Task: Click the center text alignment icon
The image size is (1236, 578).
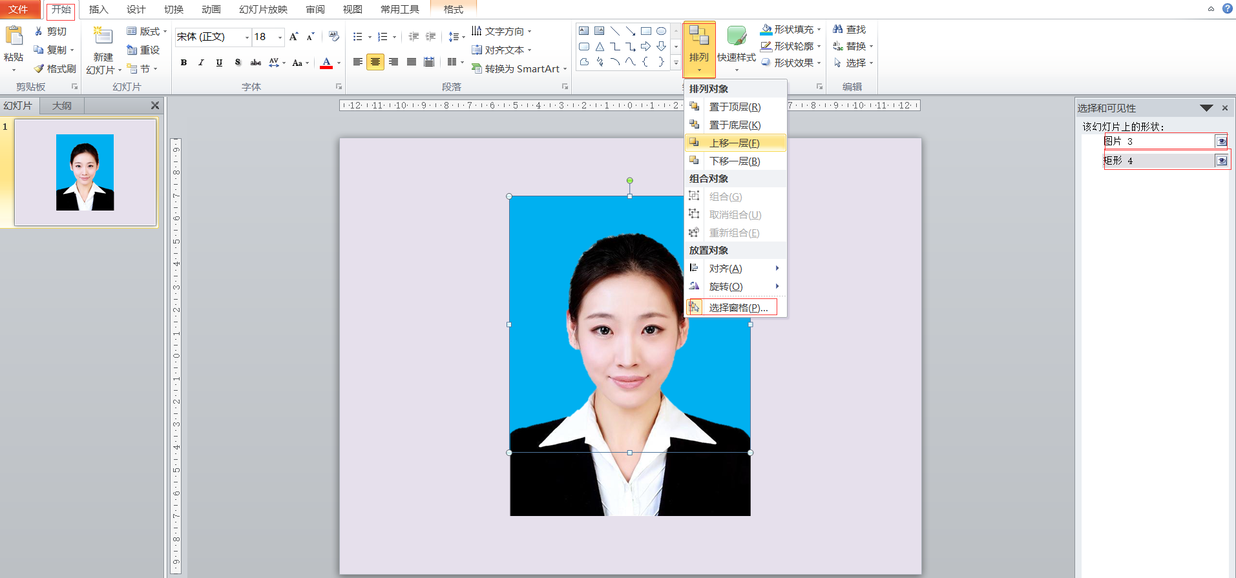Action: pyautogui.click(x=375, y=62)
